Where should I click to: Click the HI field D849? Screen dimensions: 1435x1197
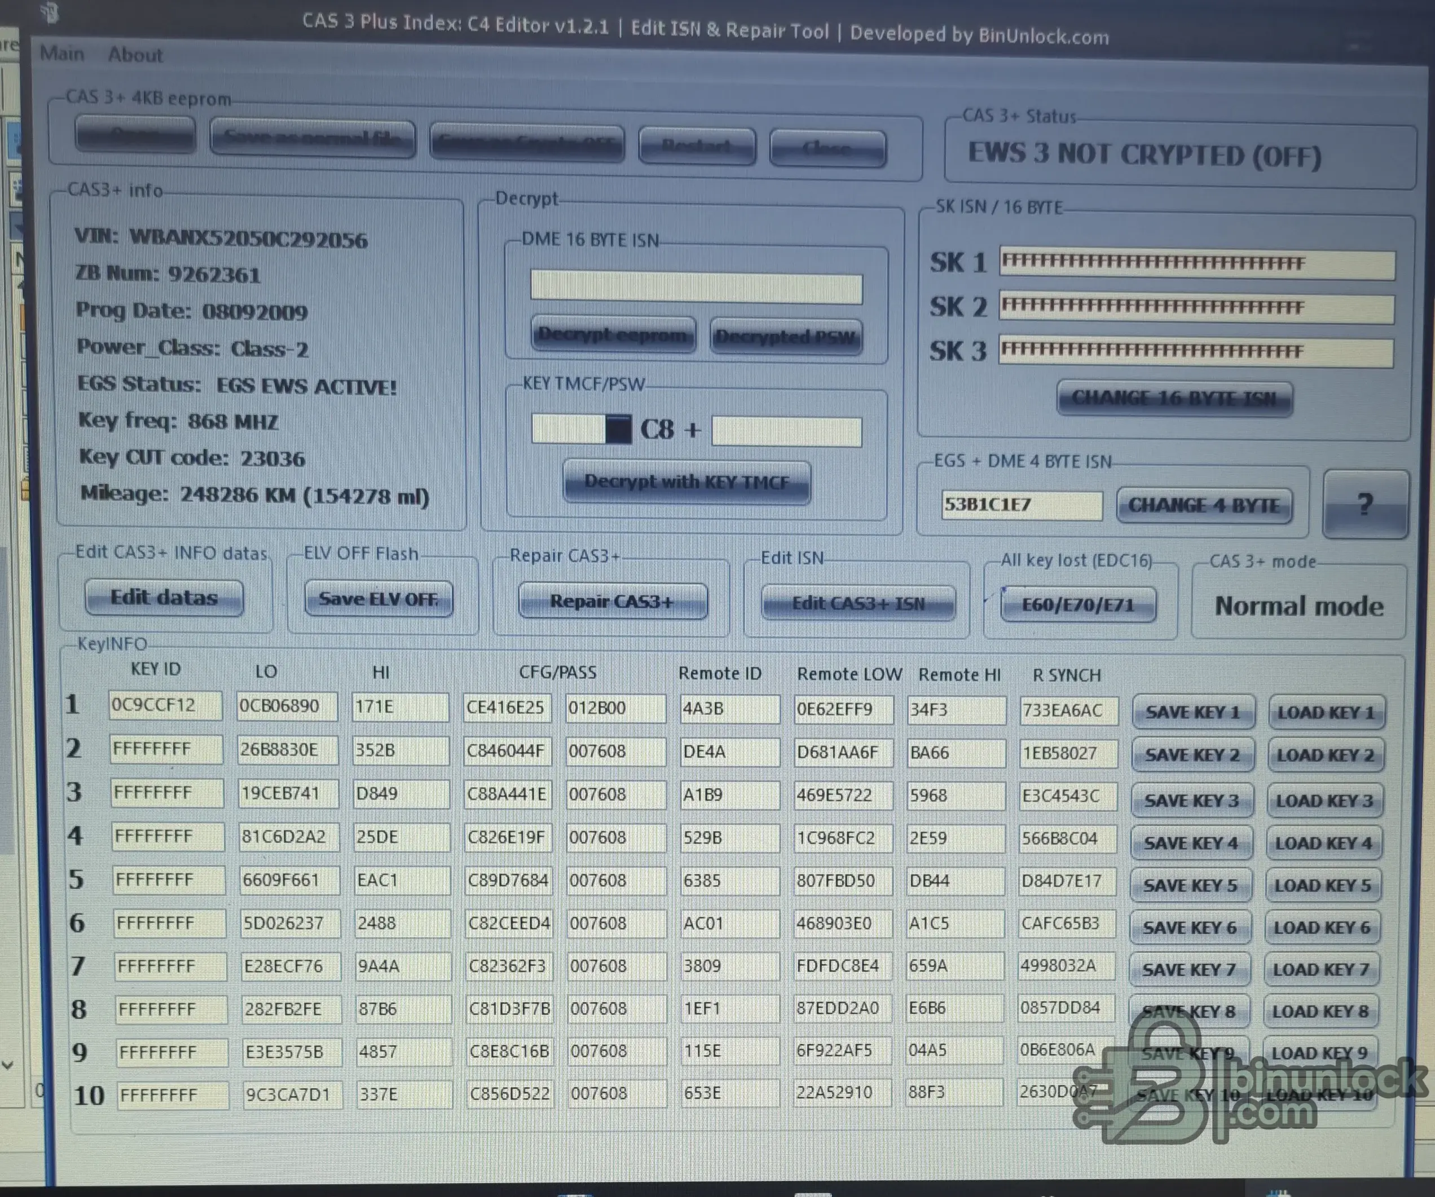(x=402, y=794)
